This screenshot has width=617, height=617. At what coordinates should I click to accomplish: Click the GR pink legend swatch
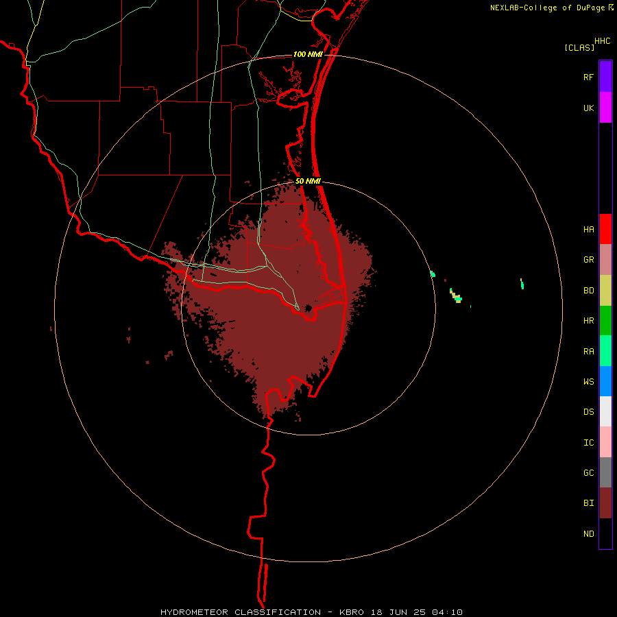605,260
